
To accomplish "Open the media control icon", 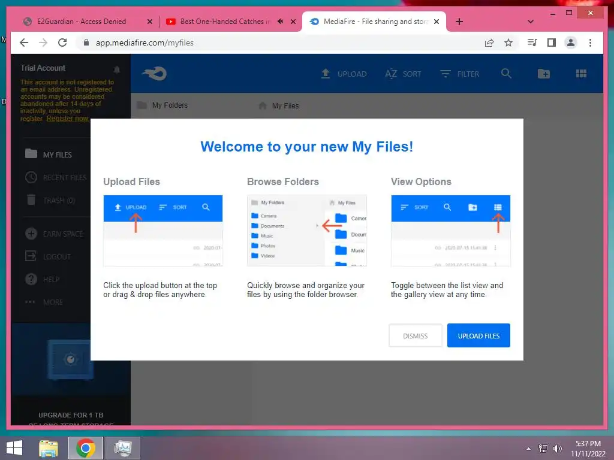I will click(x=532, y=43).
